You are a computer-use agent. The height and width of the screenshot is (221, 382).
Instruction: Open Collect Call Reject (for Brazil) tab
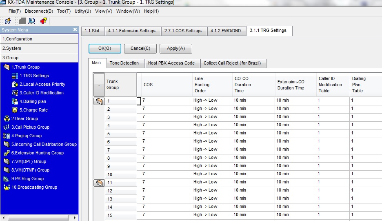pos(233,63)
